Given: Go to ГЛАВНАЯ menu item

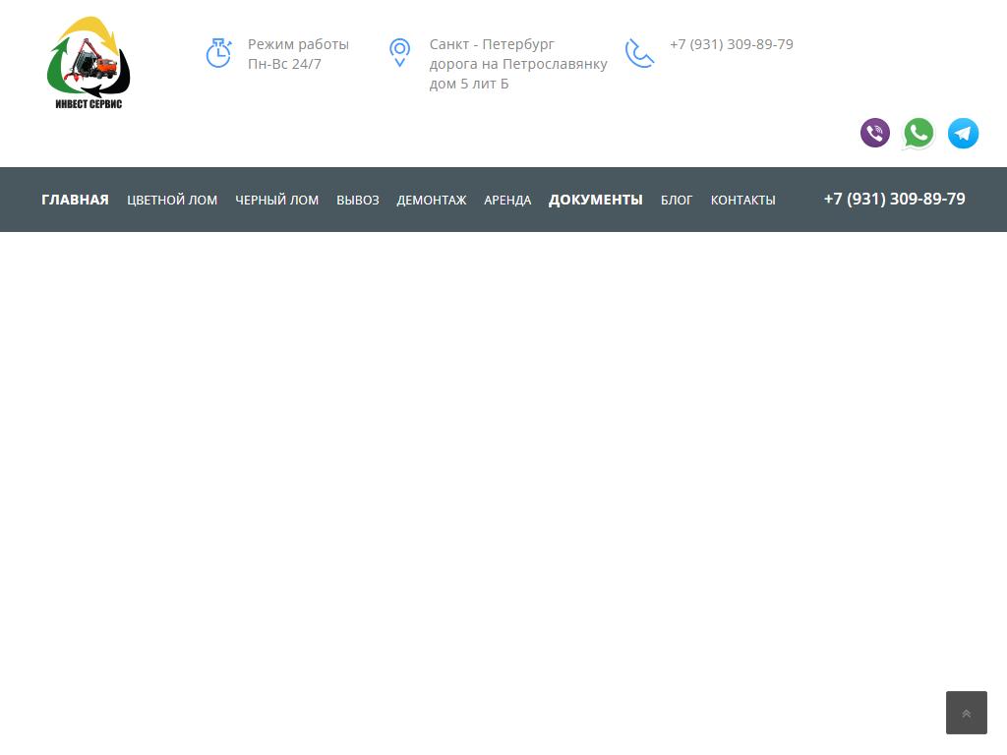Looking at the screenshot, I should point(75,200).
